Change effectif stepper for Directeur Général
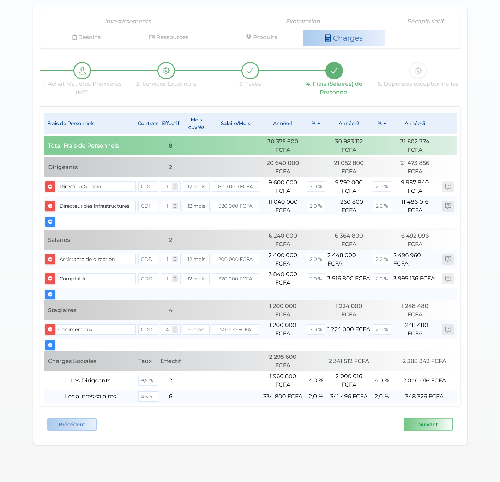 pyautogui.click(x=175, y=186)
